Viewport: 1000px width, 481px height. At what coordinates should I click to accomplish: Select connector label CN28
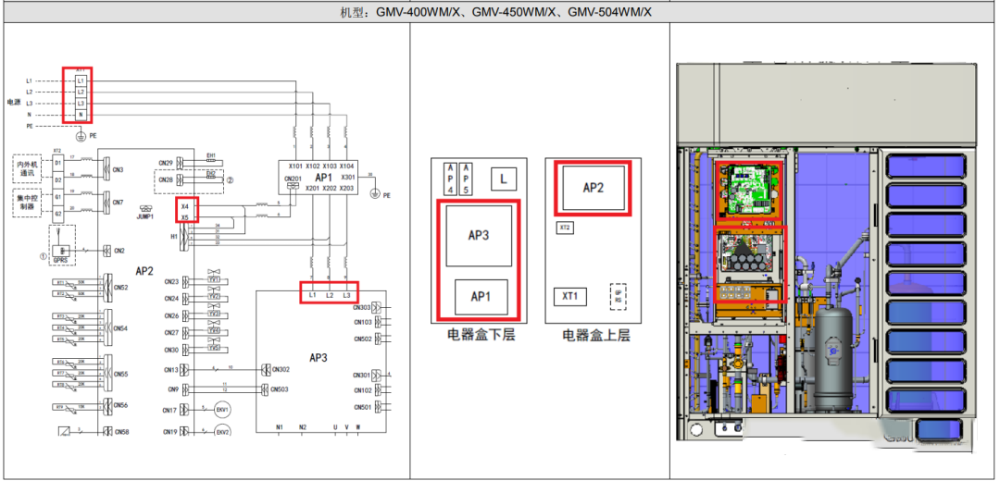(x=166, y=180)
